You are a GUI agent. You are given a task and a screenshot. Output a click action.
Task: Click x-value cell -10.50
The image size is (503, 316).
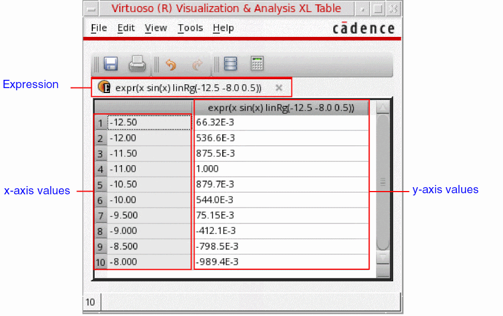tap(149, 184)
